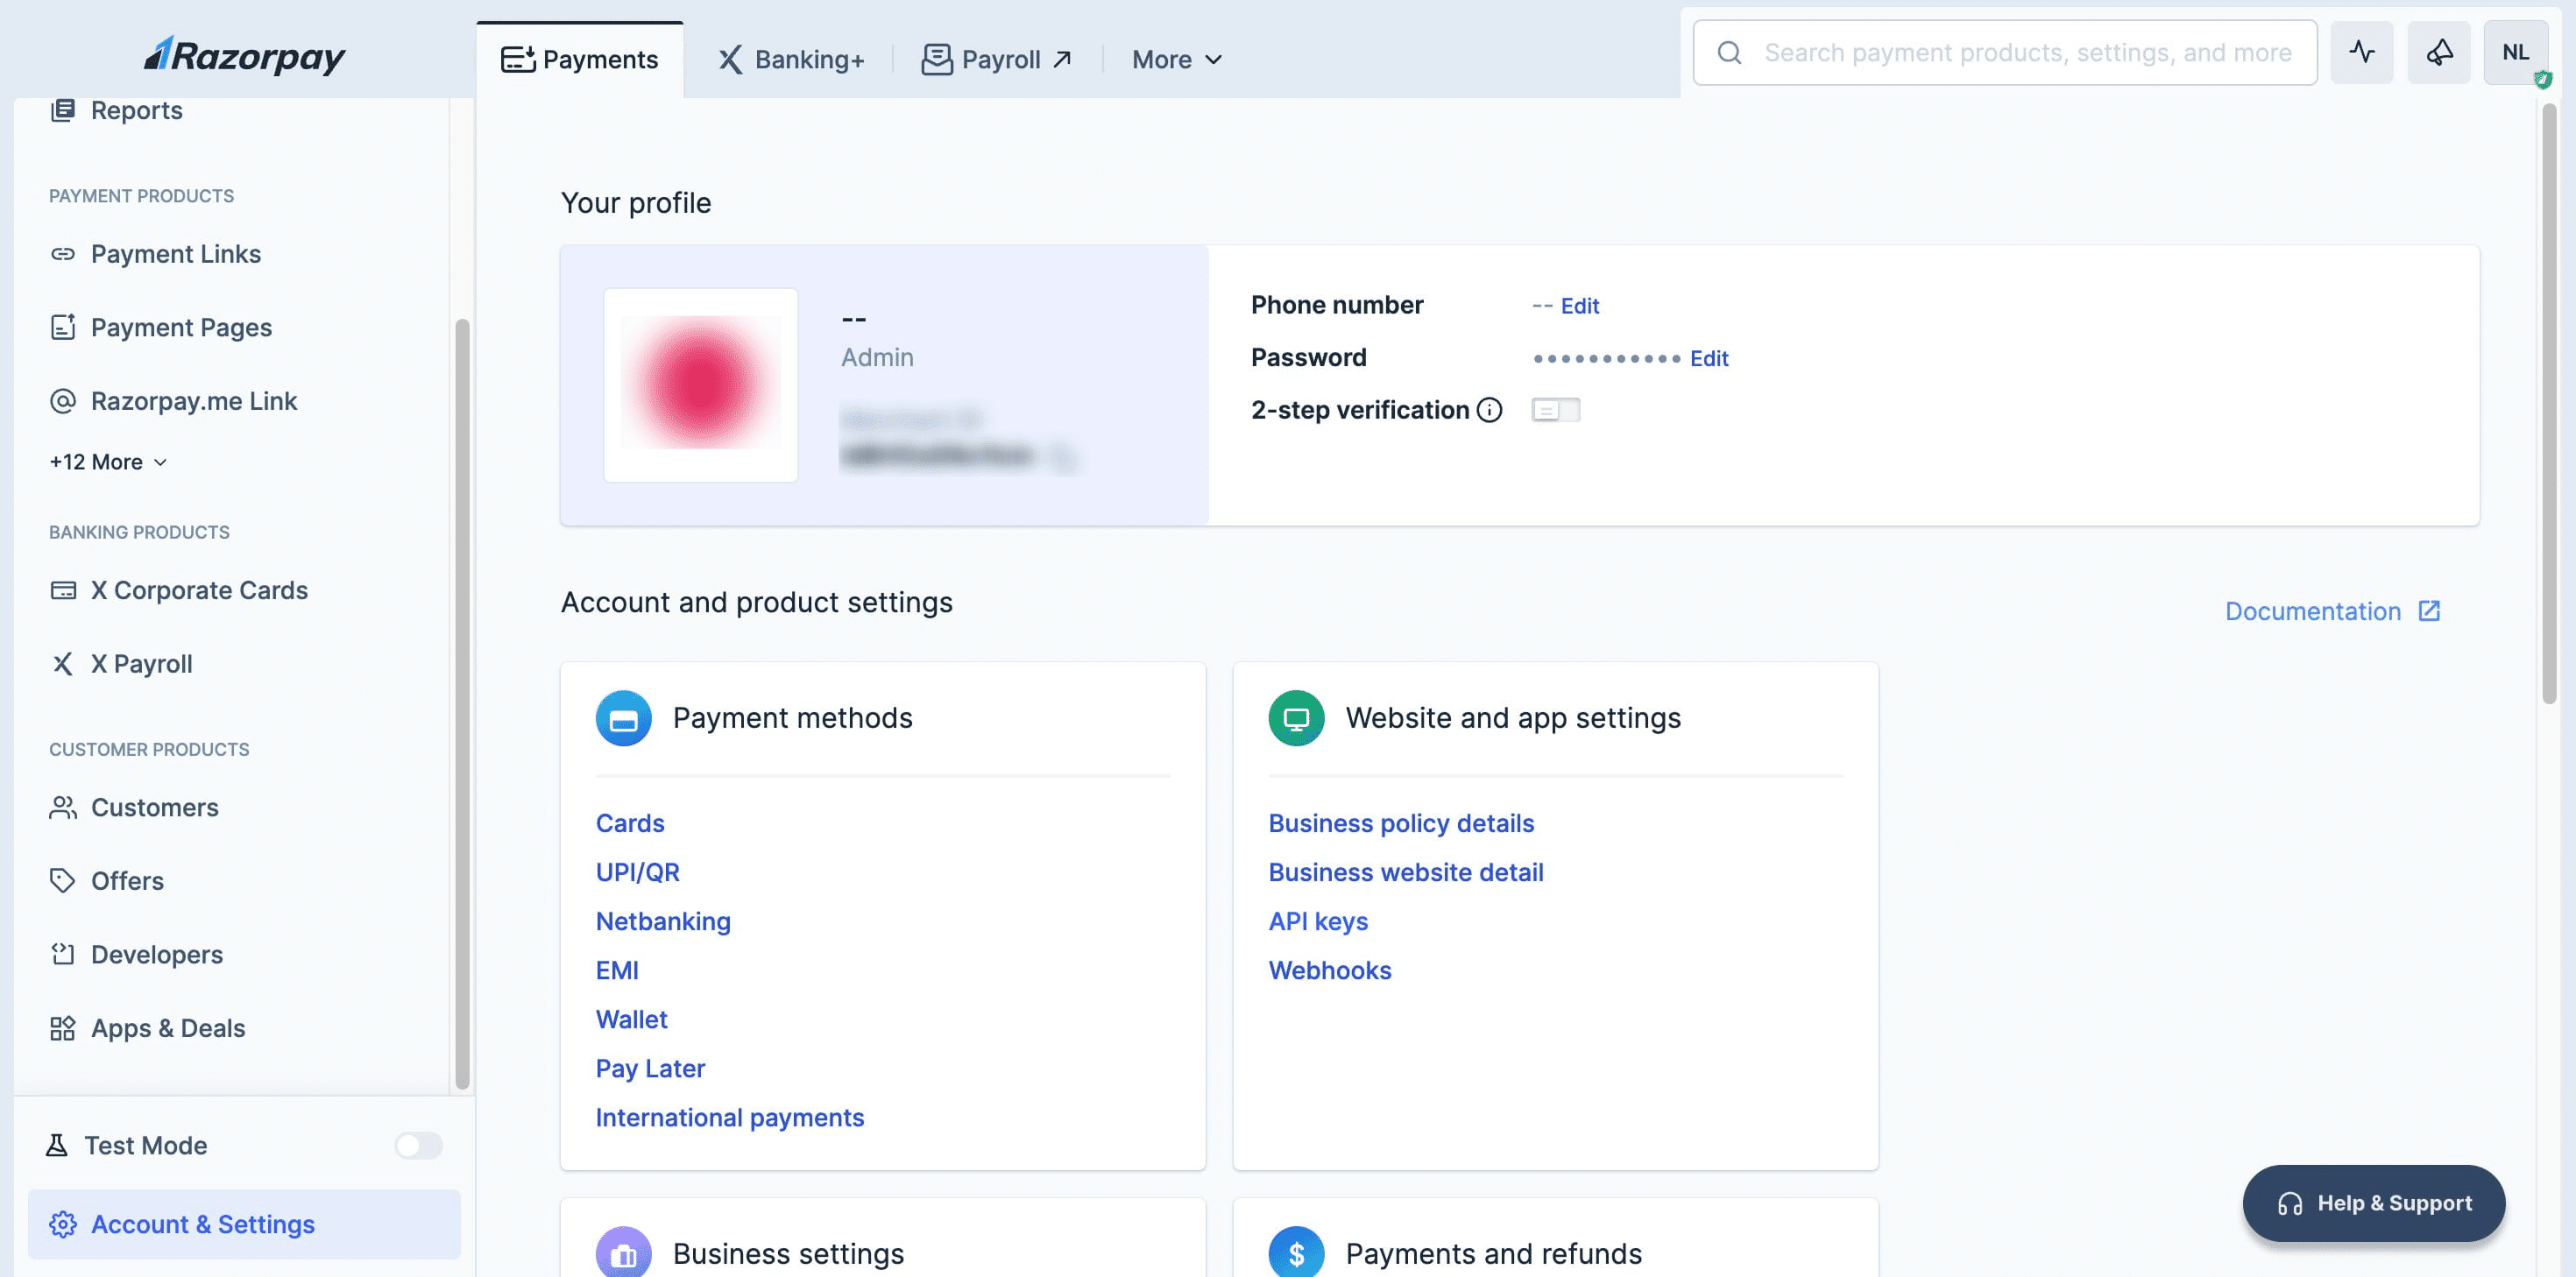Click the activity pulse icon in header

pyautogui.click(x=2361, y=53)
